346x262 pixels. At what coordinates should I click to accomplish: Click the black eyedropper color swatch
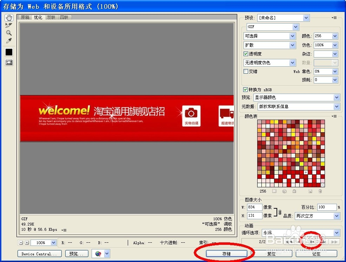pyautogui.click(x=9, y=52)
